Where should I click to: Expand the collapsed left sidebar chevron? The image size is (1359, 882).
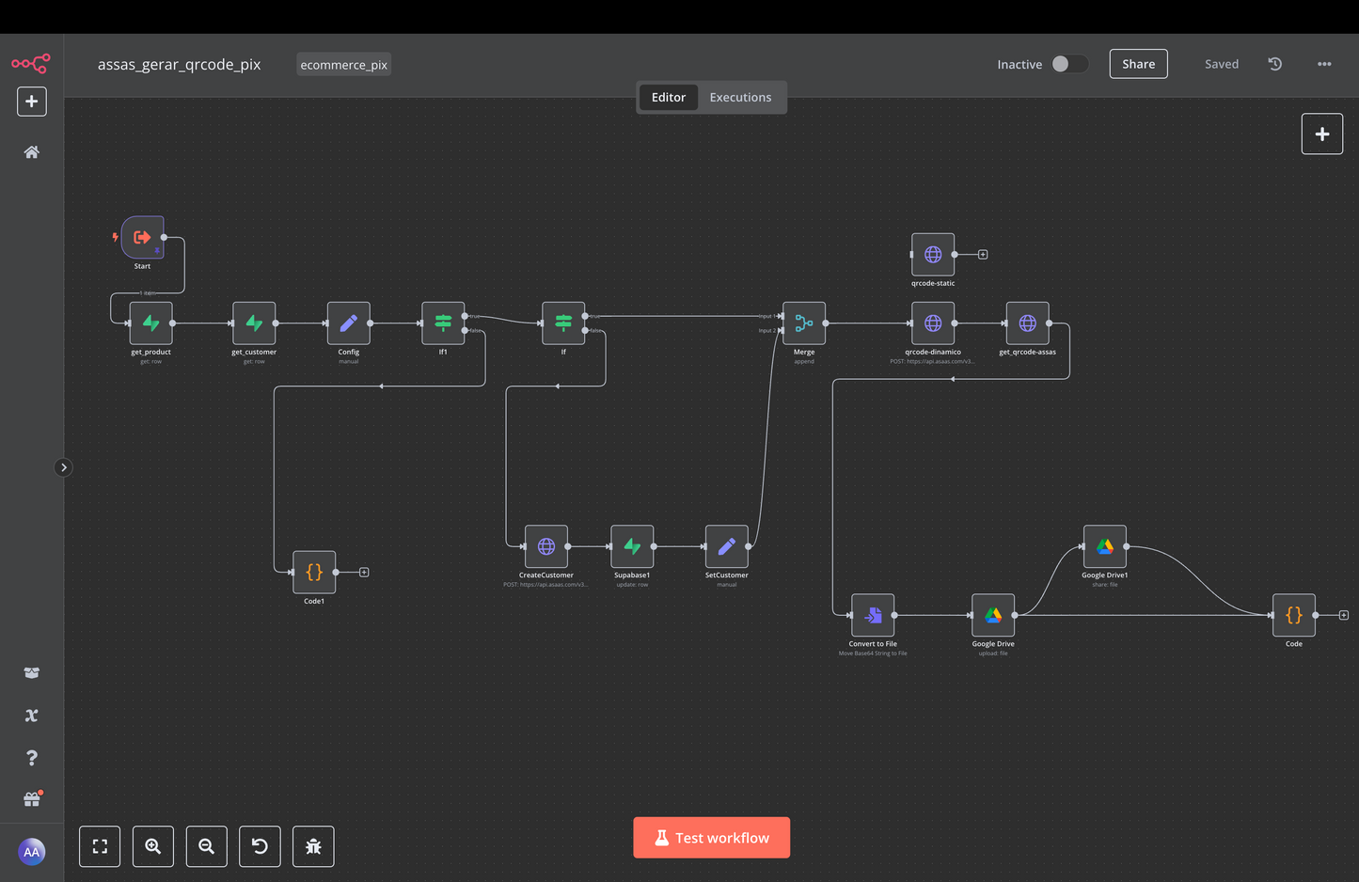click(x=63, y=467)
